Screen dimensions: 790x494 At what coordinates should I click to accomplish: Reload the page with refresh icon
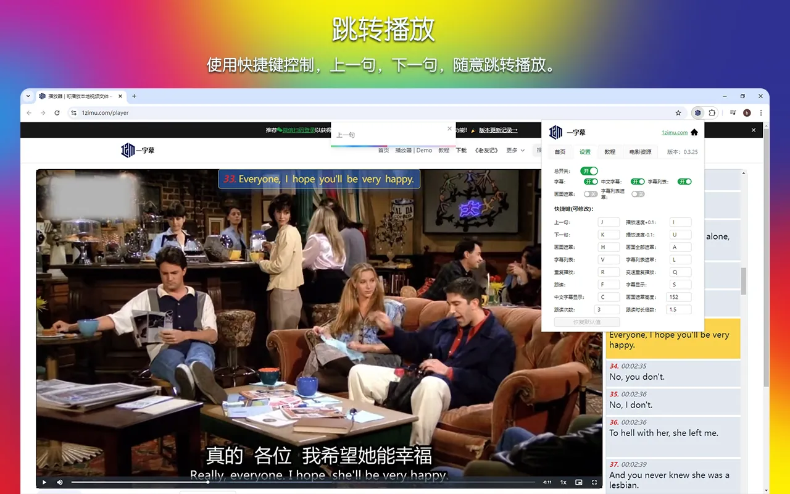(57, 113)
